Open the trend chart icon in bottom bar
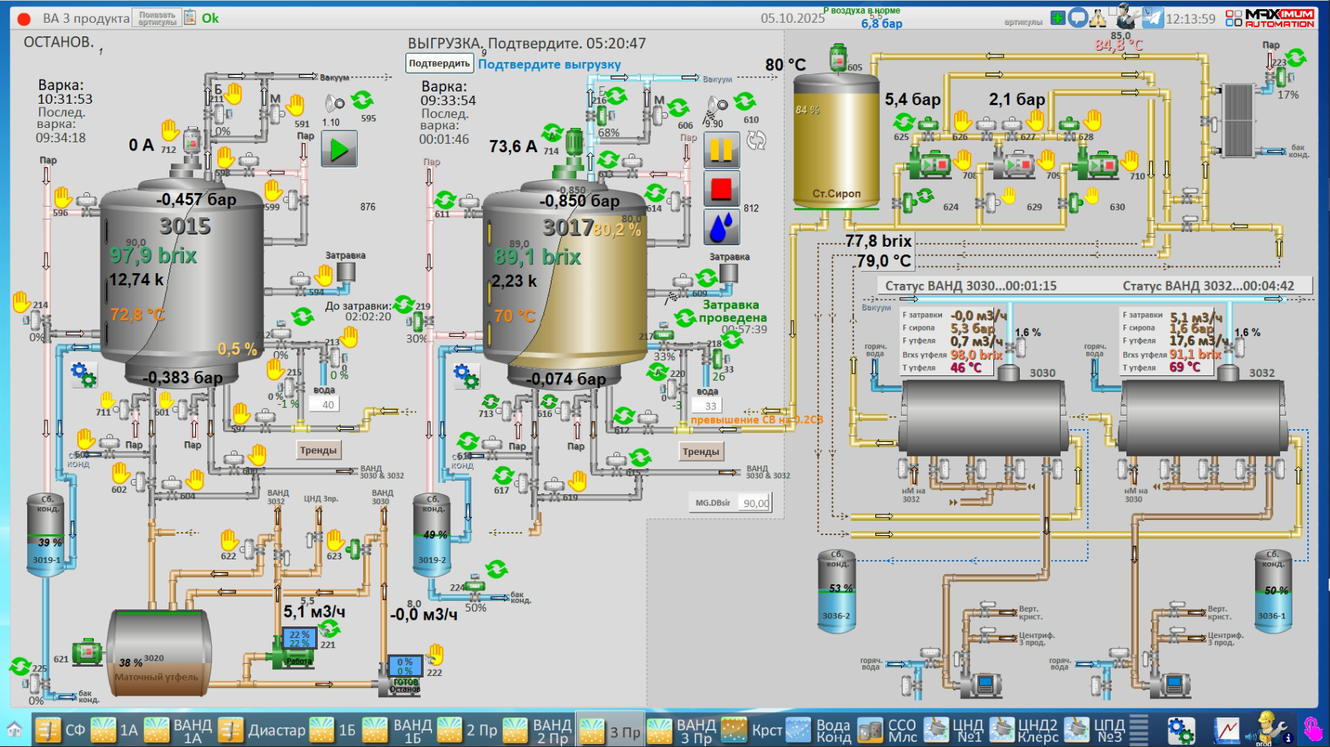The height and width of the screenshot is (747, 1330). point(1226,730)
